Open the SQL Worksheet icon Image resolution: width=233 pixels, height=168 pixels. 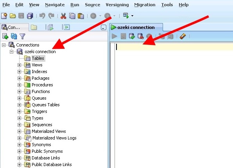click(126, 16)
